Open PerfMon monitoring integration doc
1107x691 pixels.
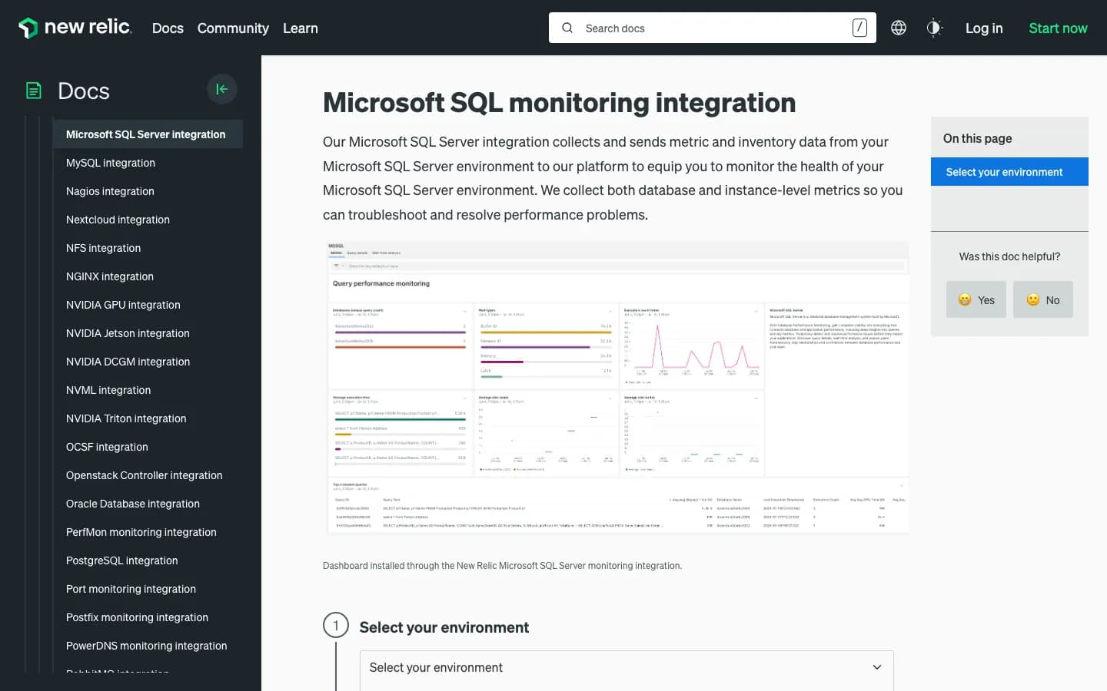pos(141,532)
